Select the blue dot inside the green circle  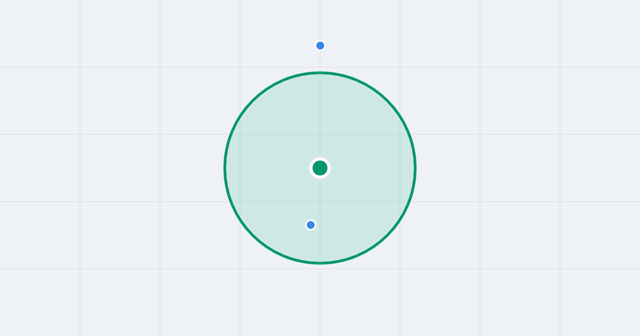click(x=310, y=225)
